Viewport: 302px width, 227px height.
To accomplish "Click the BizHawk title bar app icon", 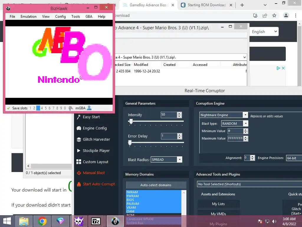I will tap(8, 8).
